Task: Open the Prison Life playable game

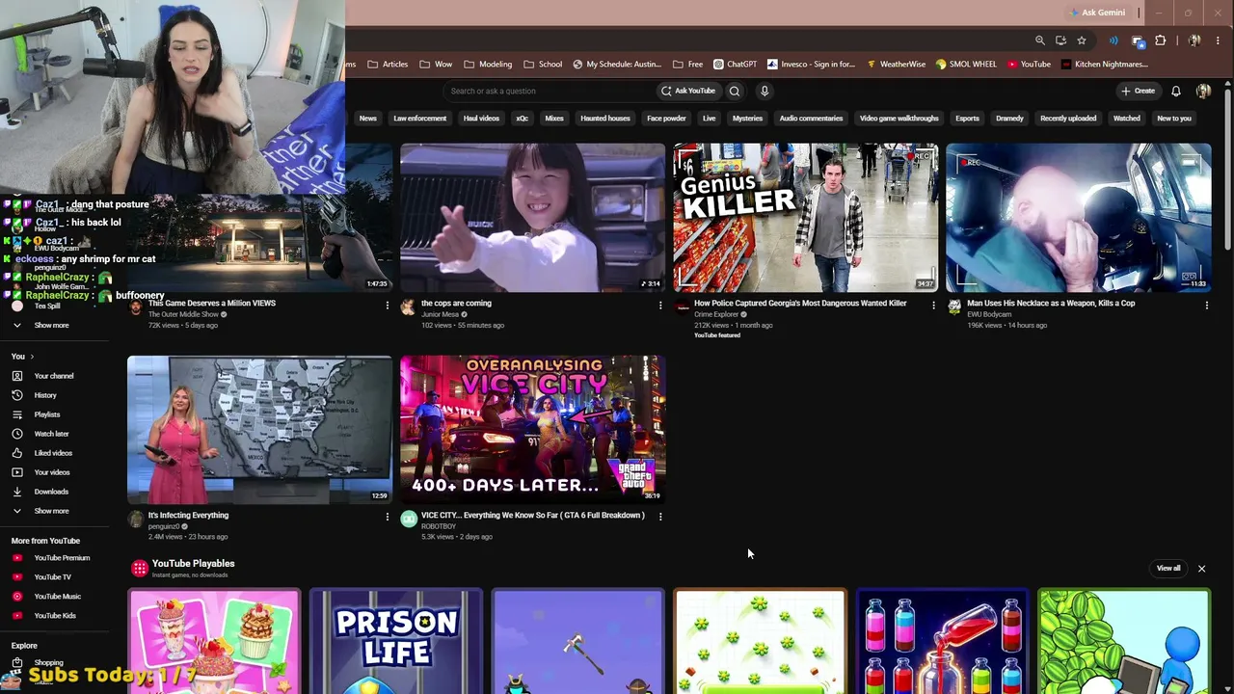Action: [395, 642]
